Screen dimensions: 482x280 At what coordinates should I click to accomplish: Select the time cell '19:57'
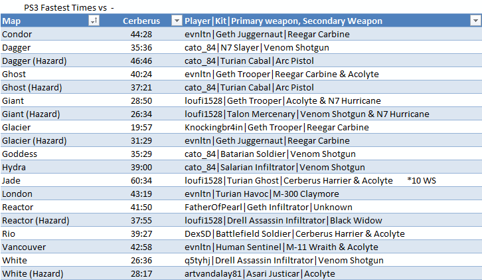(141, 127)
